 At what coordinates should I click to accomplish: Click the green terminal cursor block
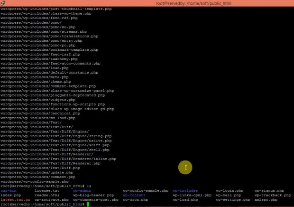click(88, 204)
